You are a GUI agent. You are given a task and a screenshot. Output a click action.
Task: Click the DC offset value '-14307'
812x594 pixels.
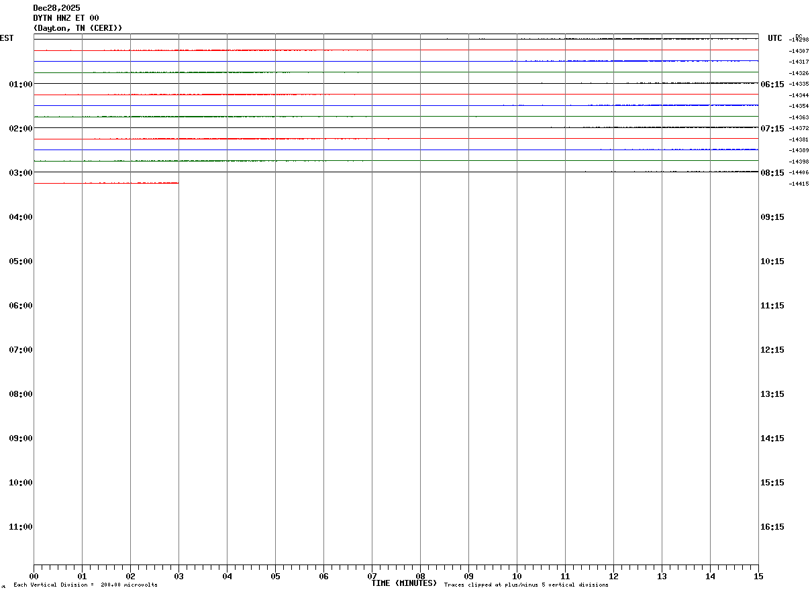(x=799, y=51)
